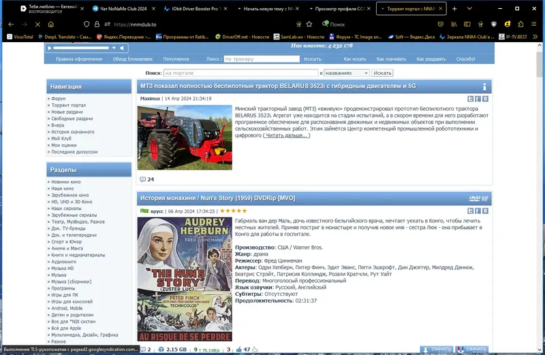Bookmark this page with the star icon
The width and height of the screenshot is (545, 355).
pos(309,24)
